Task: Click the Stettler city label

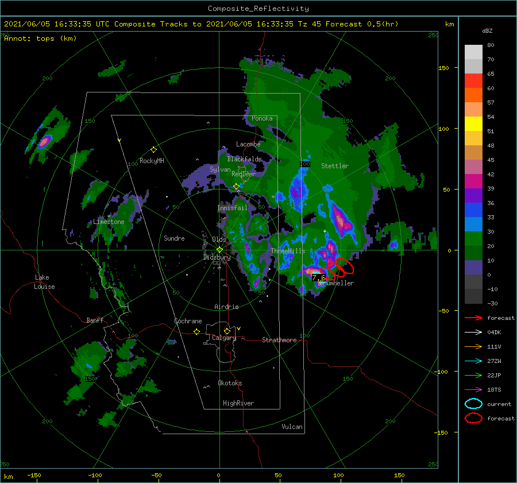Action: click(x=335, y=166)
